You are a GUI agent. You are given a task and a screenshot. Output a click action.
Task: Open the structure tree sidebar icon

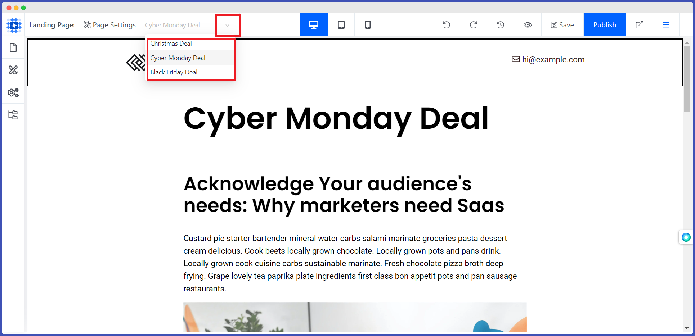tap(13, 115)
